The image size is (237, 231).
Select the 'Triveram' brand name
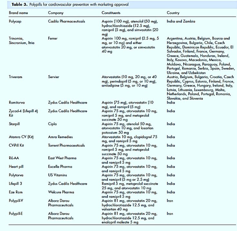[x=15, y=77]
